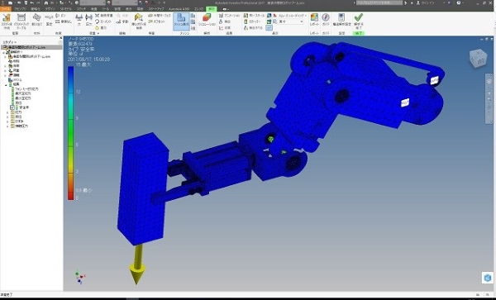
Task: Click the ViewCube in the viewport corner
Action: (x=478, y=59)
